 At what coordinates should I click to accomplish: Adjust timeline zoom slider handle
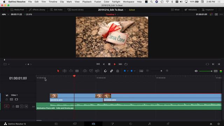pos(161,71)
